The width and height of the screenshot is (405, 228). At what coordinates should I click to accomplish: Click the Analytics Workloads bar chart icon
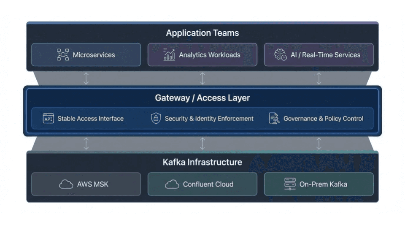click(169, 55)
